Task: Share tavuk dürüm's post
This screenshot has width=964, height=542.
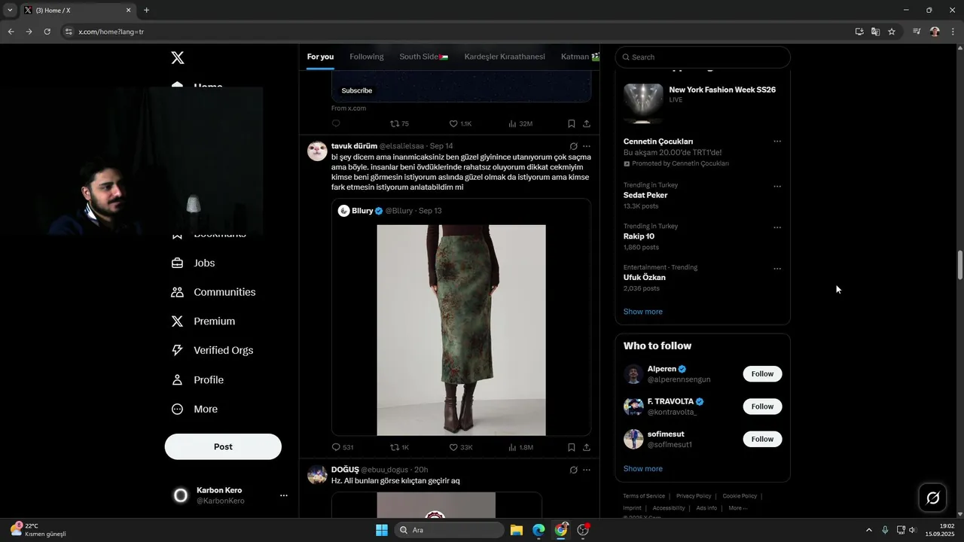Action: pyautogui.click(x=587, y=447)
